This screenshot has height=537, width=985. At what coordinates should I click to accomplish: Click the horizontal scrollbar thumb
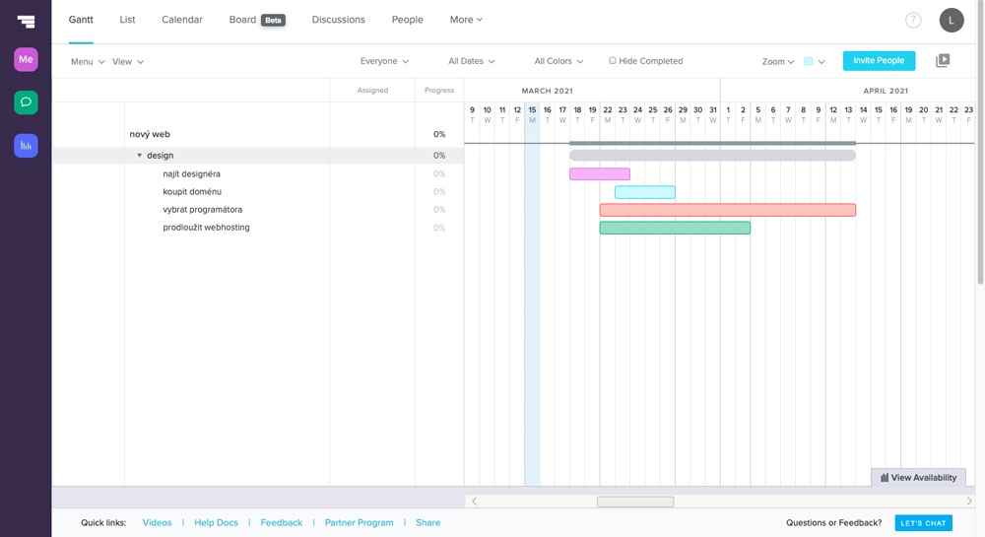coord(635,502)
